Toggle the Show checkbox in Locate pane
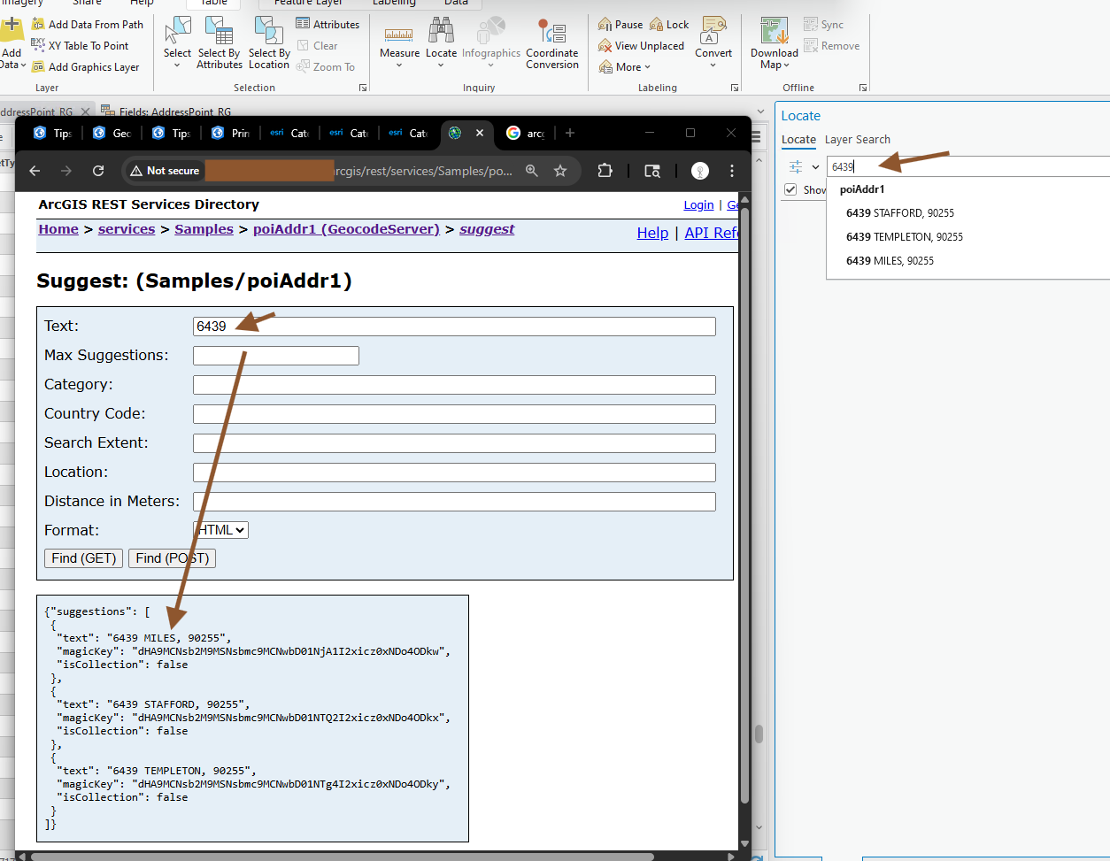This screenshot has height=861, width=1110. click(x=790, y=190)
